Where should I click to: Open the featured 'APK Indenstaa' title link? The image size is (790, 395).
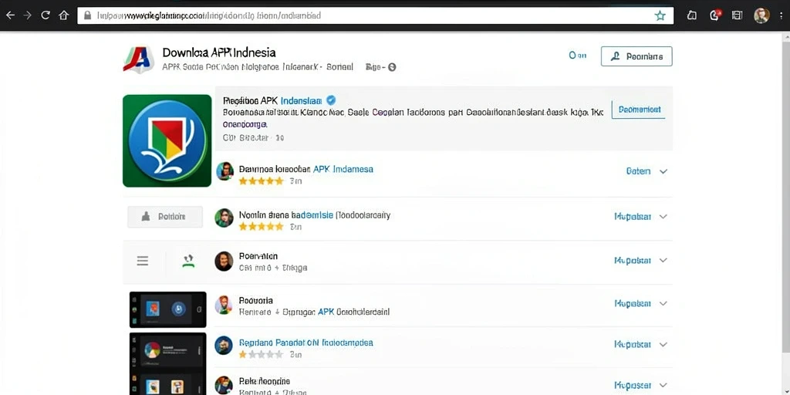tap(272, 100)
